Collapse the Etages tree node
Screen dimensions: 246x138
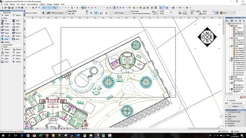[229, 26]
